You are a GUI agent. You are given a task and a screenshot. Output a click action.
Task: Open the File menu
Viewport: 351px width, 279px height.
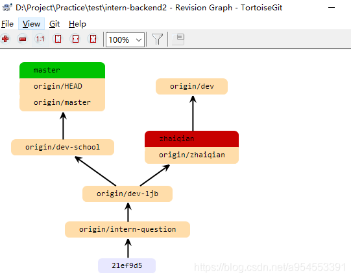coord(7,24)
